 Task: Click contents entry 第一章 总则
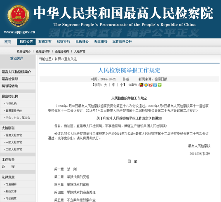[66, 169]
